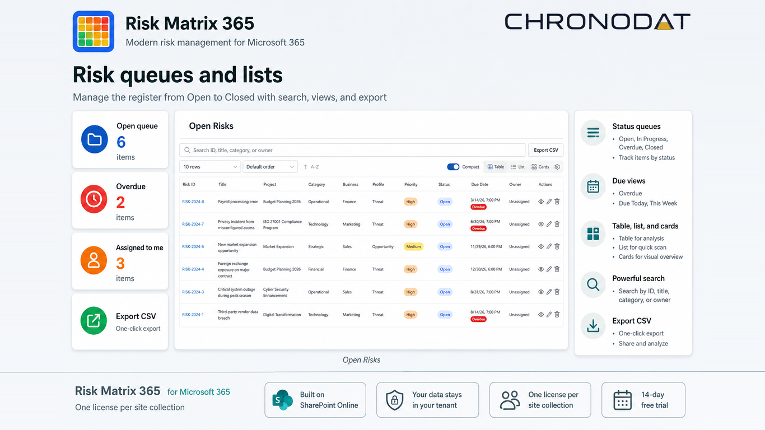Click the "Financial" category cell

tap(316, 269)
